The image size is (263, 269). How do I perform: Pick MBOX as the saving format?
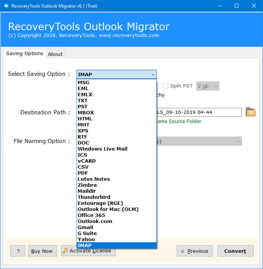116,112
